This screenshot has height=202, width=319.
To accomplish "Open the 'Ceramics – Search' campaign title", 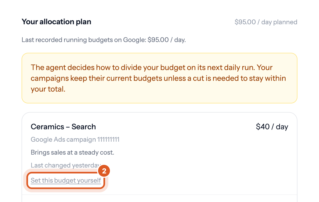I will click(x=63, y=127).
